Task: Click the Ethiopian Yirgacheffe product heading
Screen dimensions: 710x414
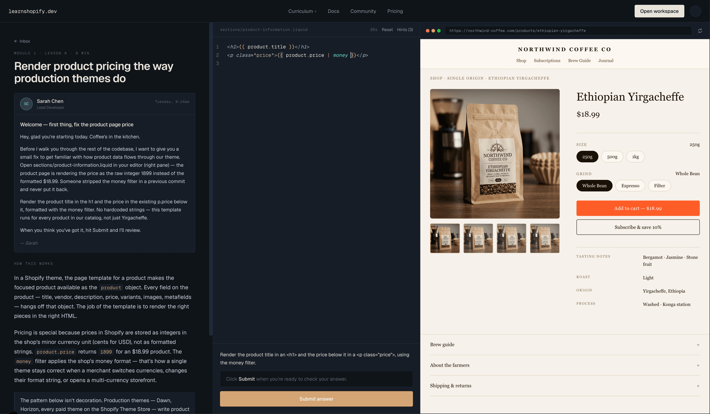Action: [x=630, y=97]
